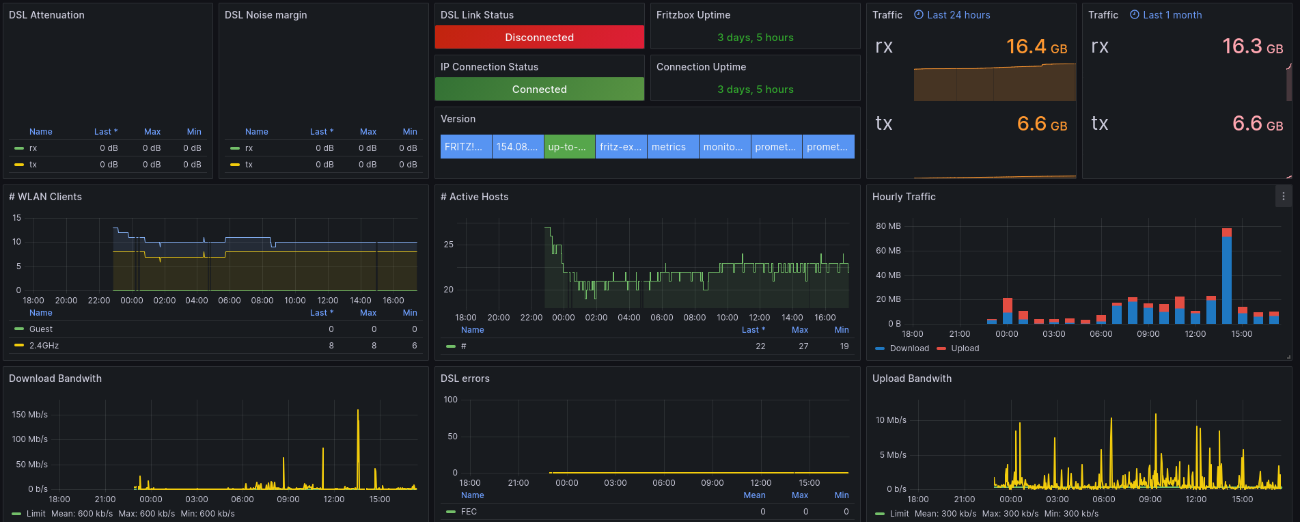Click the green up-to-... version swatch
This screenshot has width=1300, height=522.
(x=570, y=147)
